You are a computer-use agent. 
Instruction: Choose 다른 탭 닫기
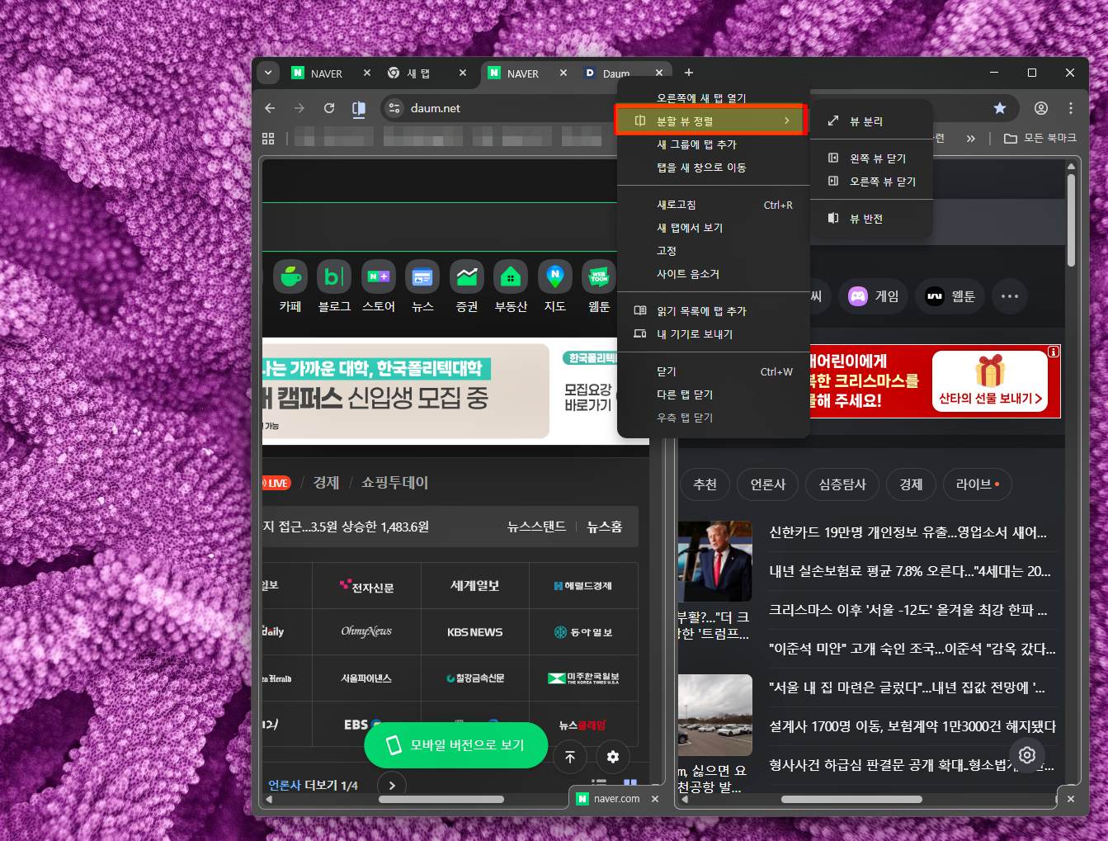point(713,395)
